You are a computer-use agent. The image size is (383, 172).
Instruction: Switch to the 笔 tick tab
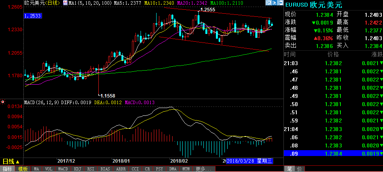click(290, 169)
